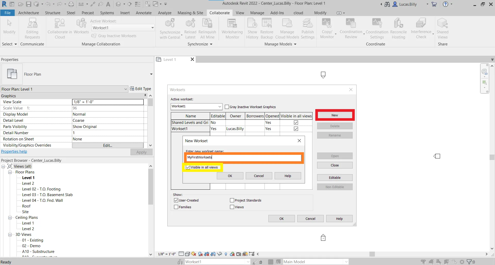Image resolution: width=495 pixels, height=265 pixels.
Task: Click the Coordination Review icon
Action: click(x=351, y=23)
